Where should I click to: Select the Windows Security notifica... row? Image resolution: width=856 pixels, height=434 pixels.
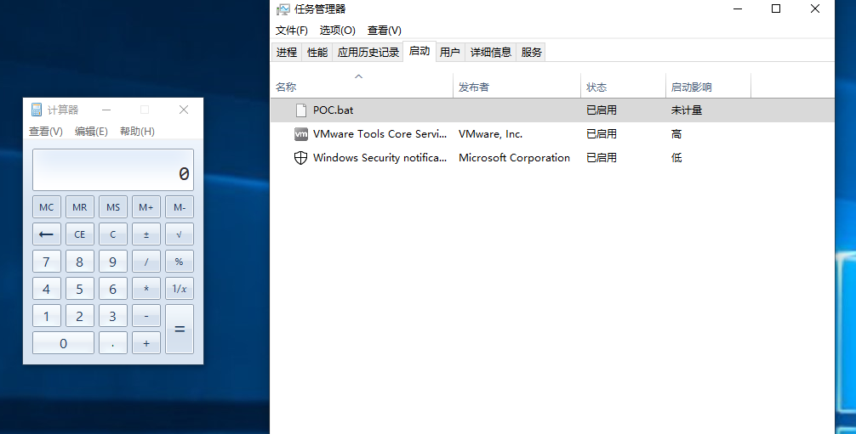(552, 158)
